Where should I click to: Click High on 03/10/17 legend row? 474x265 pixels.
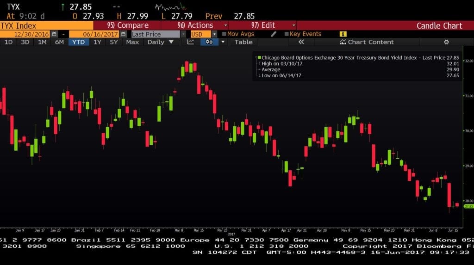(x=282, y=63)
